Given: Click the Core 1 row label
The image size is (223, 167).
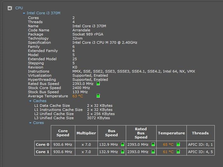Looking at the screenshot, I should coord(43,152).
